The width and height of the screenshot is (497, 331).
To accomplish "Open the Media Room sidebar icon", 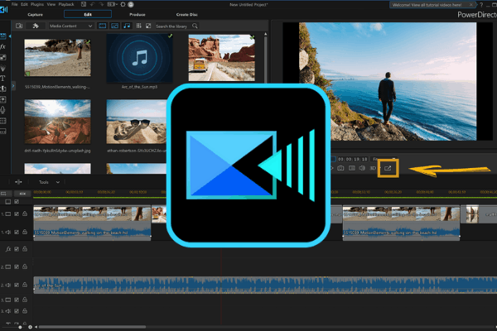I will pyautogui.click(x=2, y=36).
